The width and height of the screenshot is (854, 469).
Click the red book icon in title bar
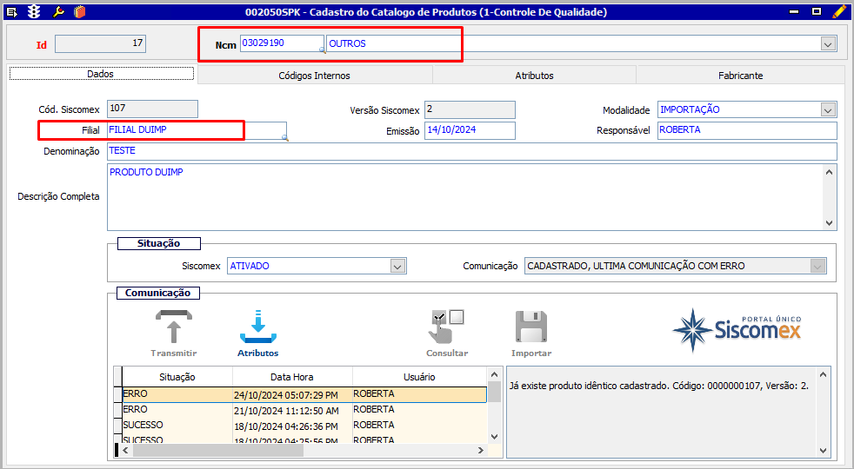coord(80,12)
